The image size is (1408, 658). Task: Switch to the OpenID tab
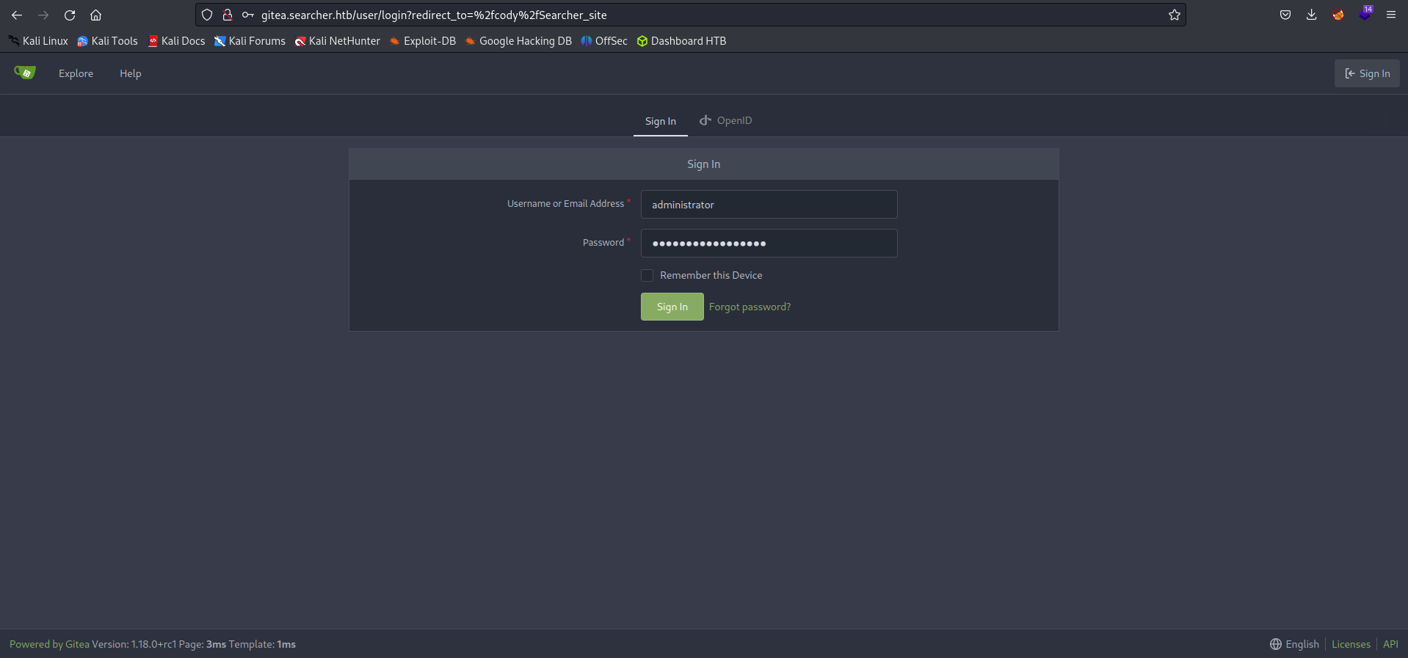pyautogui.click(x=725, y=121)
